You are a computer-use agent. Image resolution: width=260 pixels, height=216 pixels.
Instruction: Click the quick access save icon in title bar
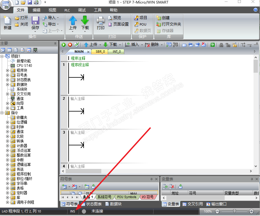[x=30, y=2]
